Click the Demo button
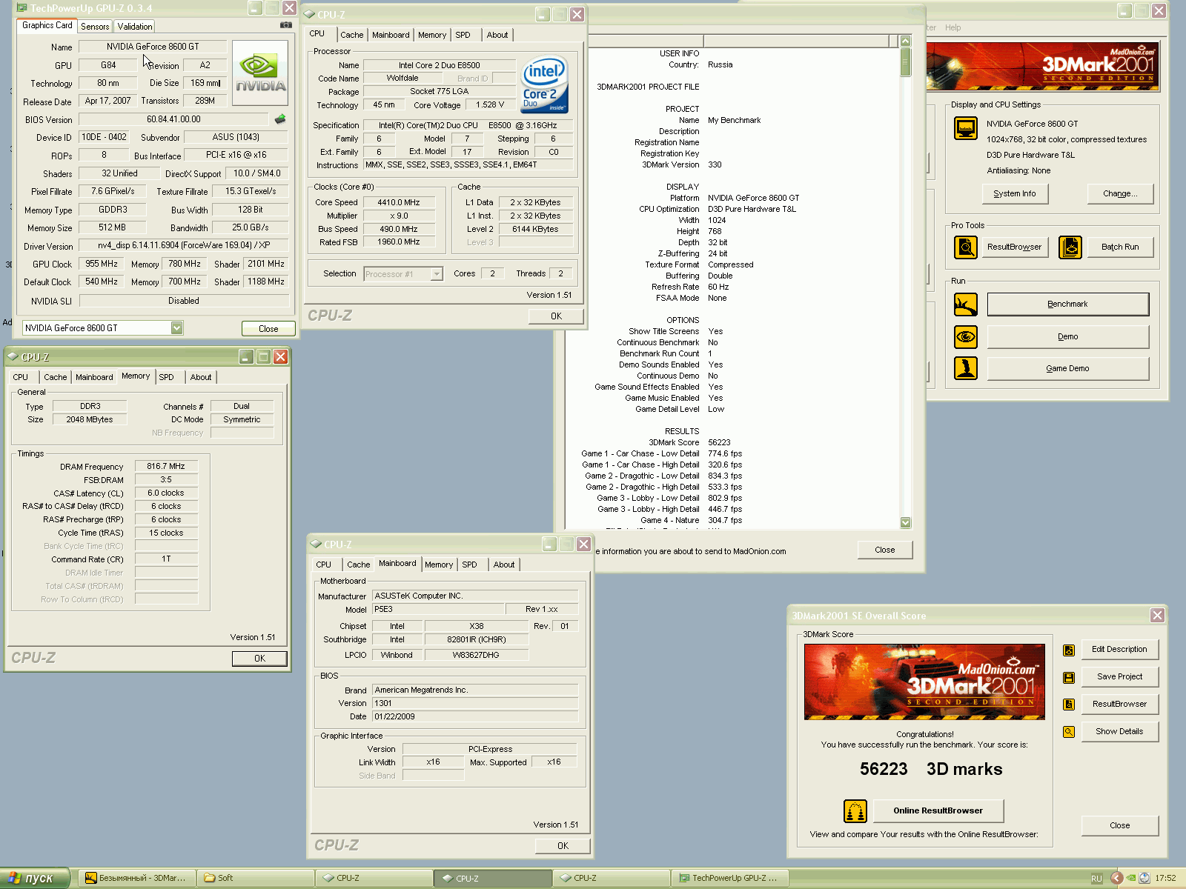Viewport: 1186px width, 889px height. (1067, 337)
